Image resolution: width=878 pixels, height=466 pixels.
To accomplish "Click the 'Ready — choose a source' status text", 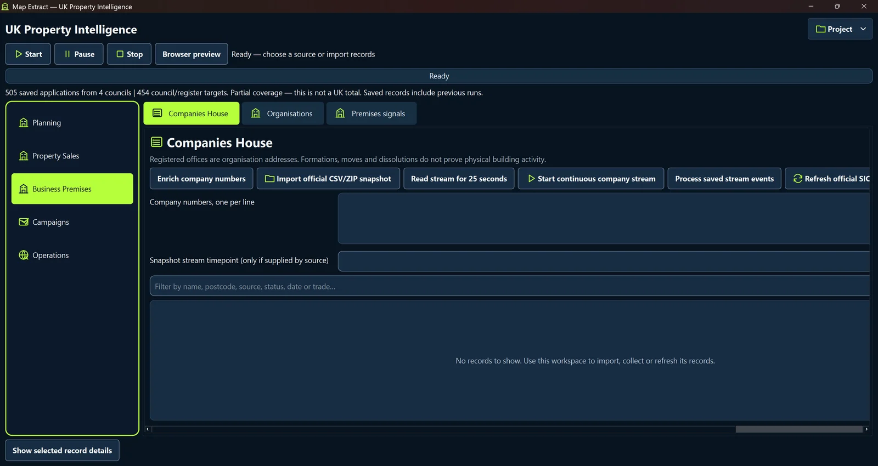I will 303,54.
